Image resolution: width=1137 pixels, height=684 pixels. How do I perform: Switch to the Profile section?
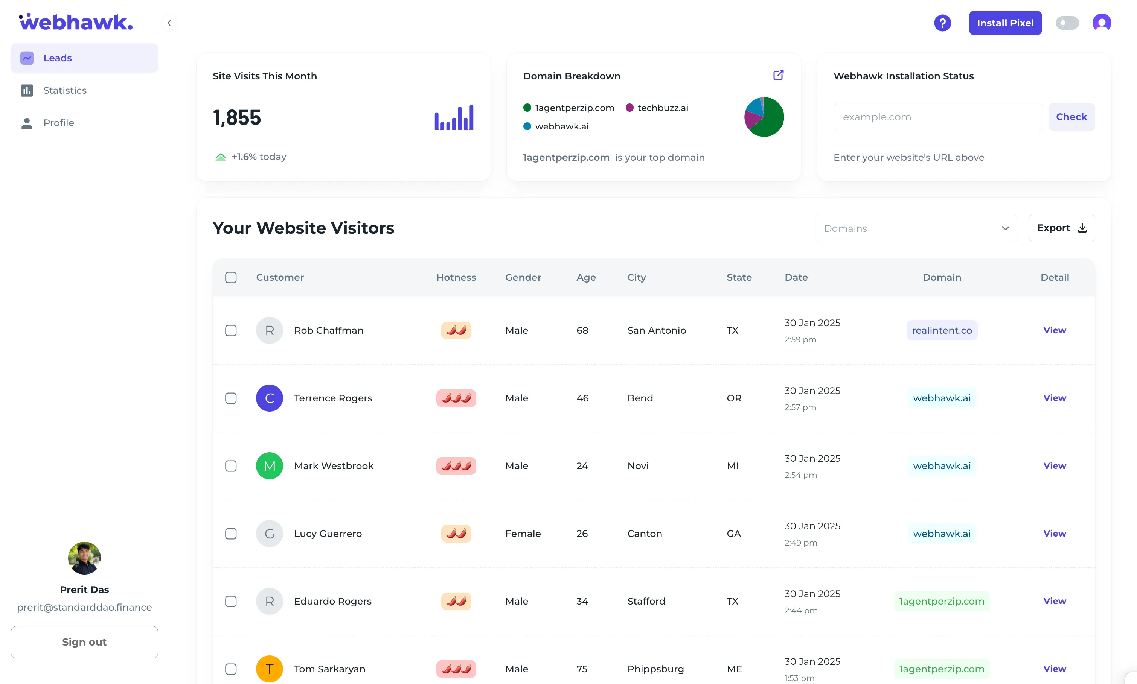59,123
